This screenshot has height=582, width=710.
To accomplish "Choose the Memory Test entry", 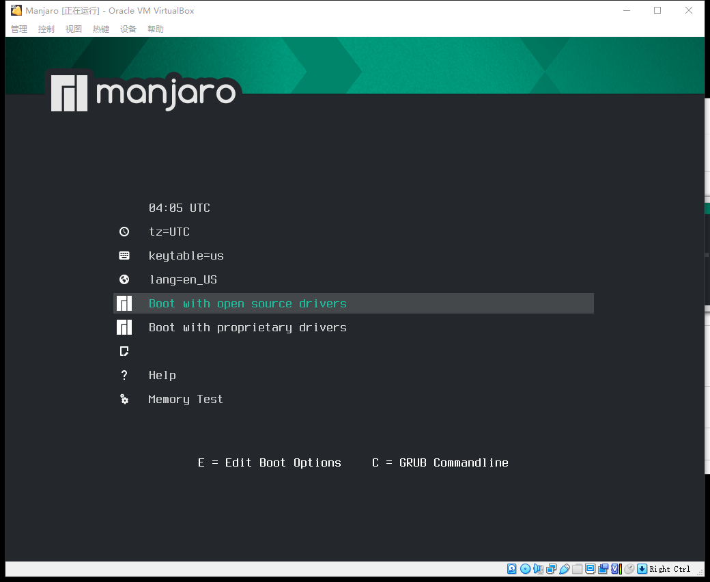I will click(186, 400).
